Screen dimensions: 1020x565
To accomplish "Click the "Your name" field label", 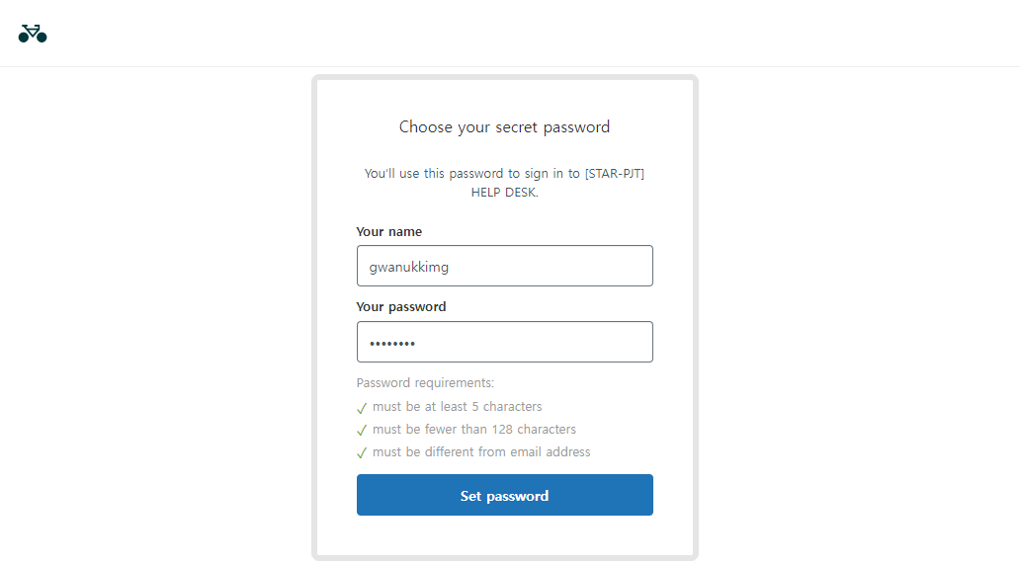I will (x=388, y=232).
